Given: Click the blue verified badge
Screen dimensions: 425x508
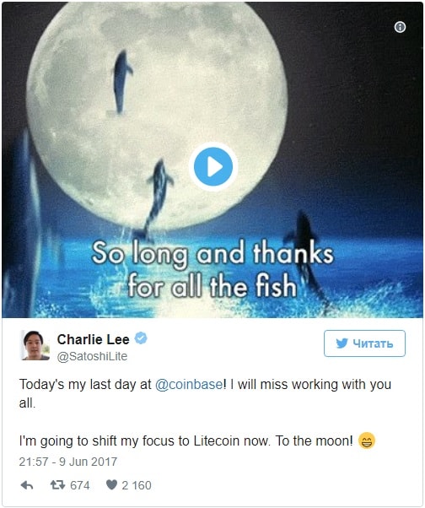Looking at the screenshot, I should 141,338.
